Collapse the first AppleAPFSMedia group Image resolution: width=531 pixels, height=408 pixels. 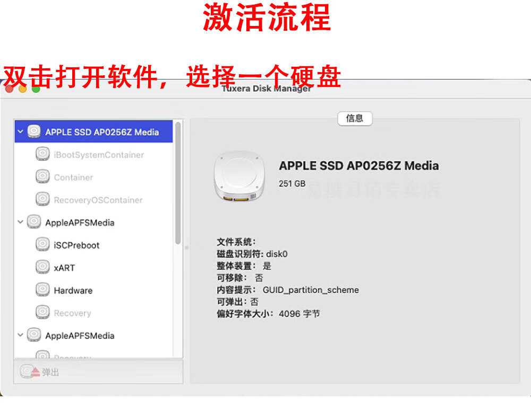tap(20, 222)
